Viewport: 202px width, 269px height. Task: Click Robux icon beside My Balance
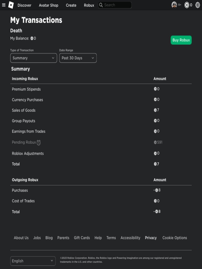32,38
